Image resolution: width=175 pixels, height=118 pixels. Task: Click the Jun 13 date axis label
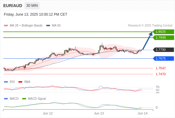pyautogui.click(x=99, y=113)
